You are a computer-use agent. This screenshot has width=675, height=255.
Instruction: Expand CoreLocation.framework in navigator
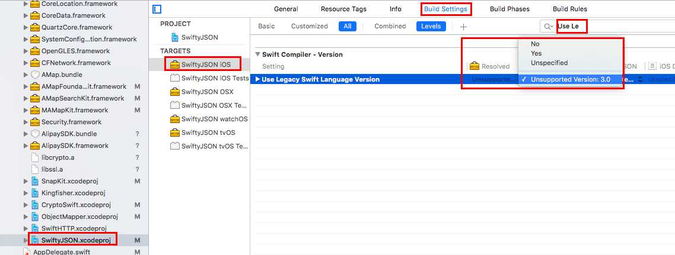[x=26, y=4]
